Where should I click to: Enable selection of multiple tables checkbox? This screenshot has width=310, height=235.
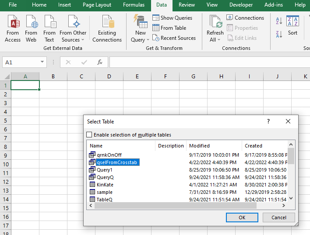pyautogui.click(x=90, y=135)
